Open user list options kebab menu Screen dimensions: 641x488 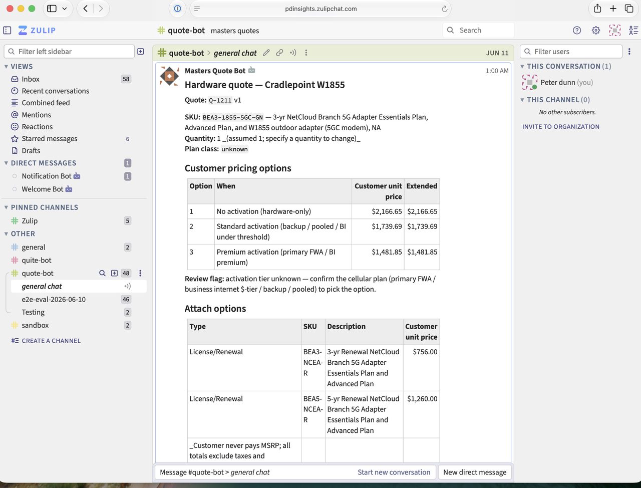click(x=629, y=52)
